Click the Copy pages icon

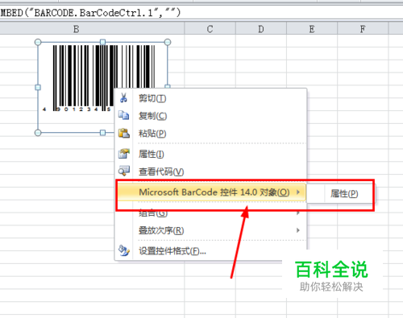123,115
